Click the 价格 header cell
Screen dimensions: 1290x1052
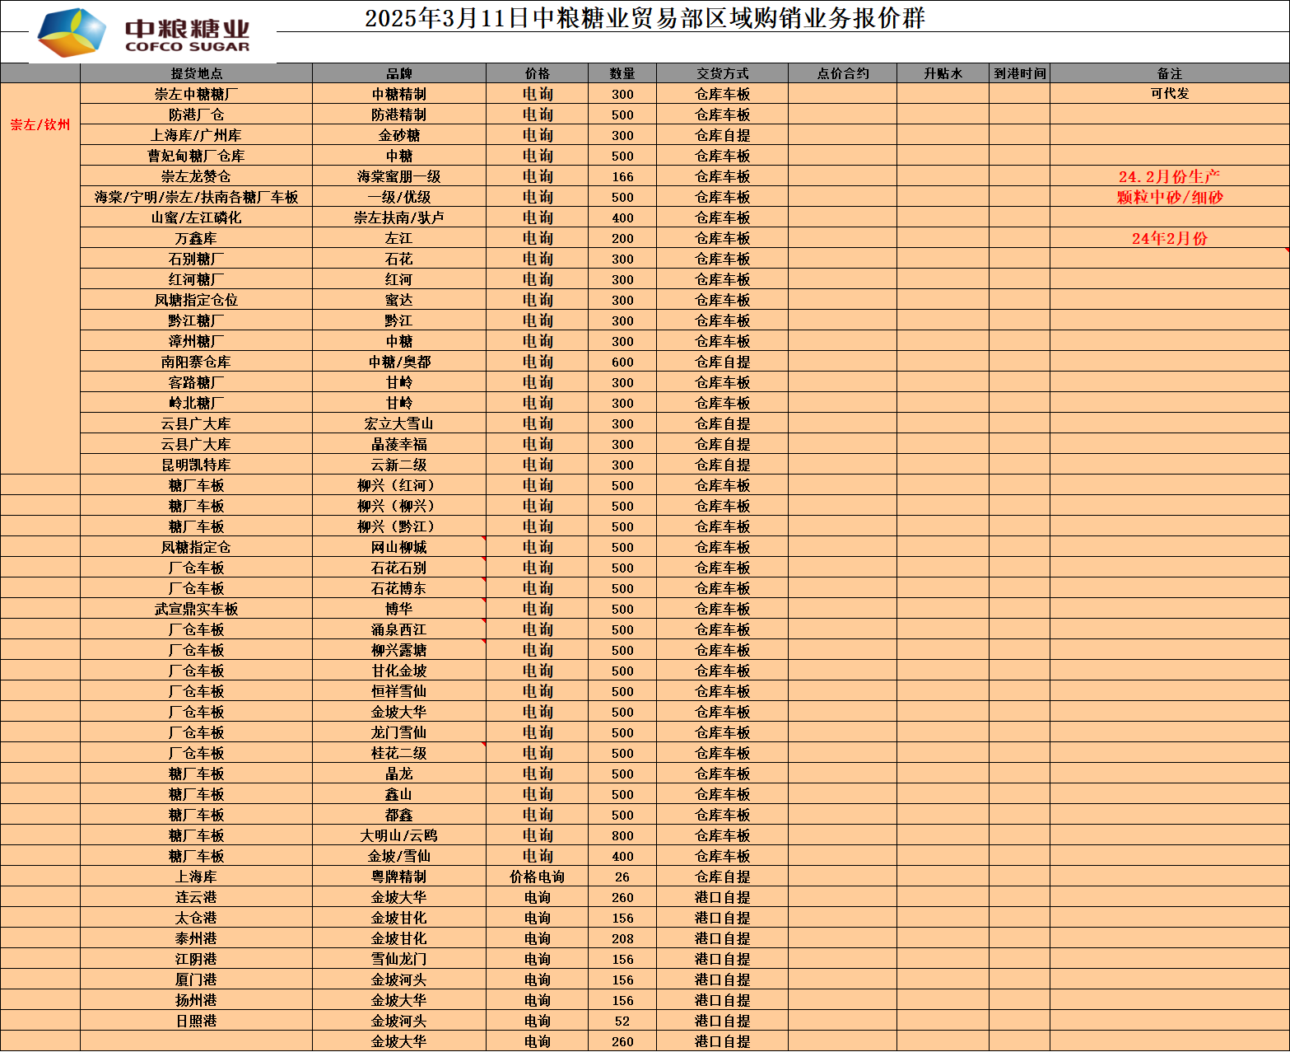537,73
